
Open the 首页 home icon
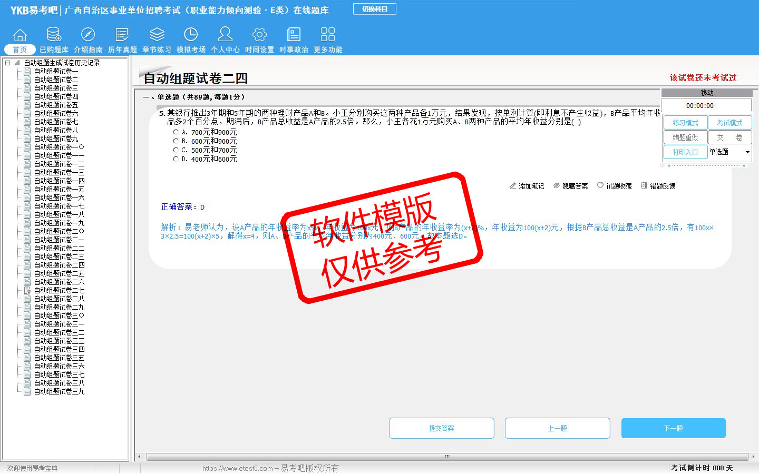[20, 35]
